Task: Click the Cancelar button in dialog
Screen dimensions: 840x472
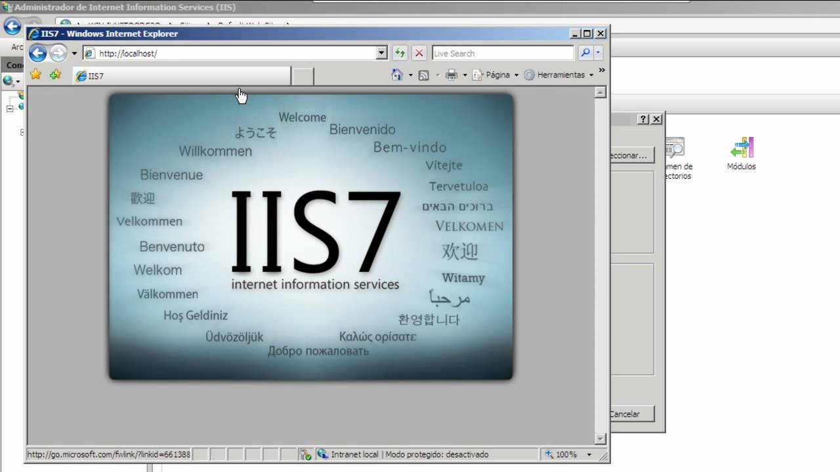Action: [x=631, y=414]
